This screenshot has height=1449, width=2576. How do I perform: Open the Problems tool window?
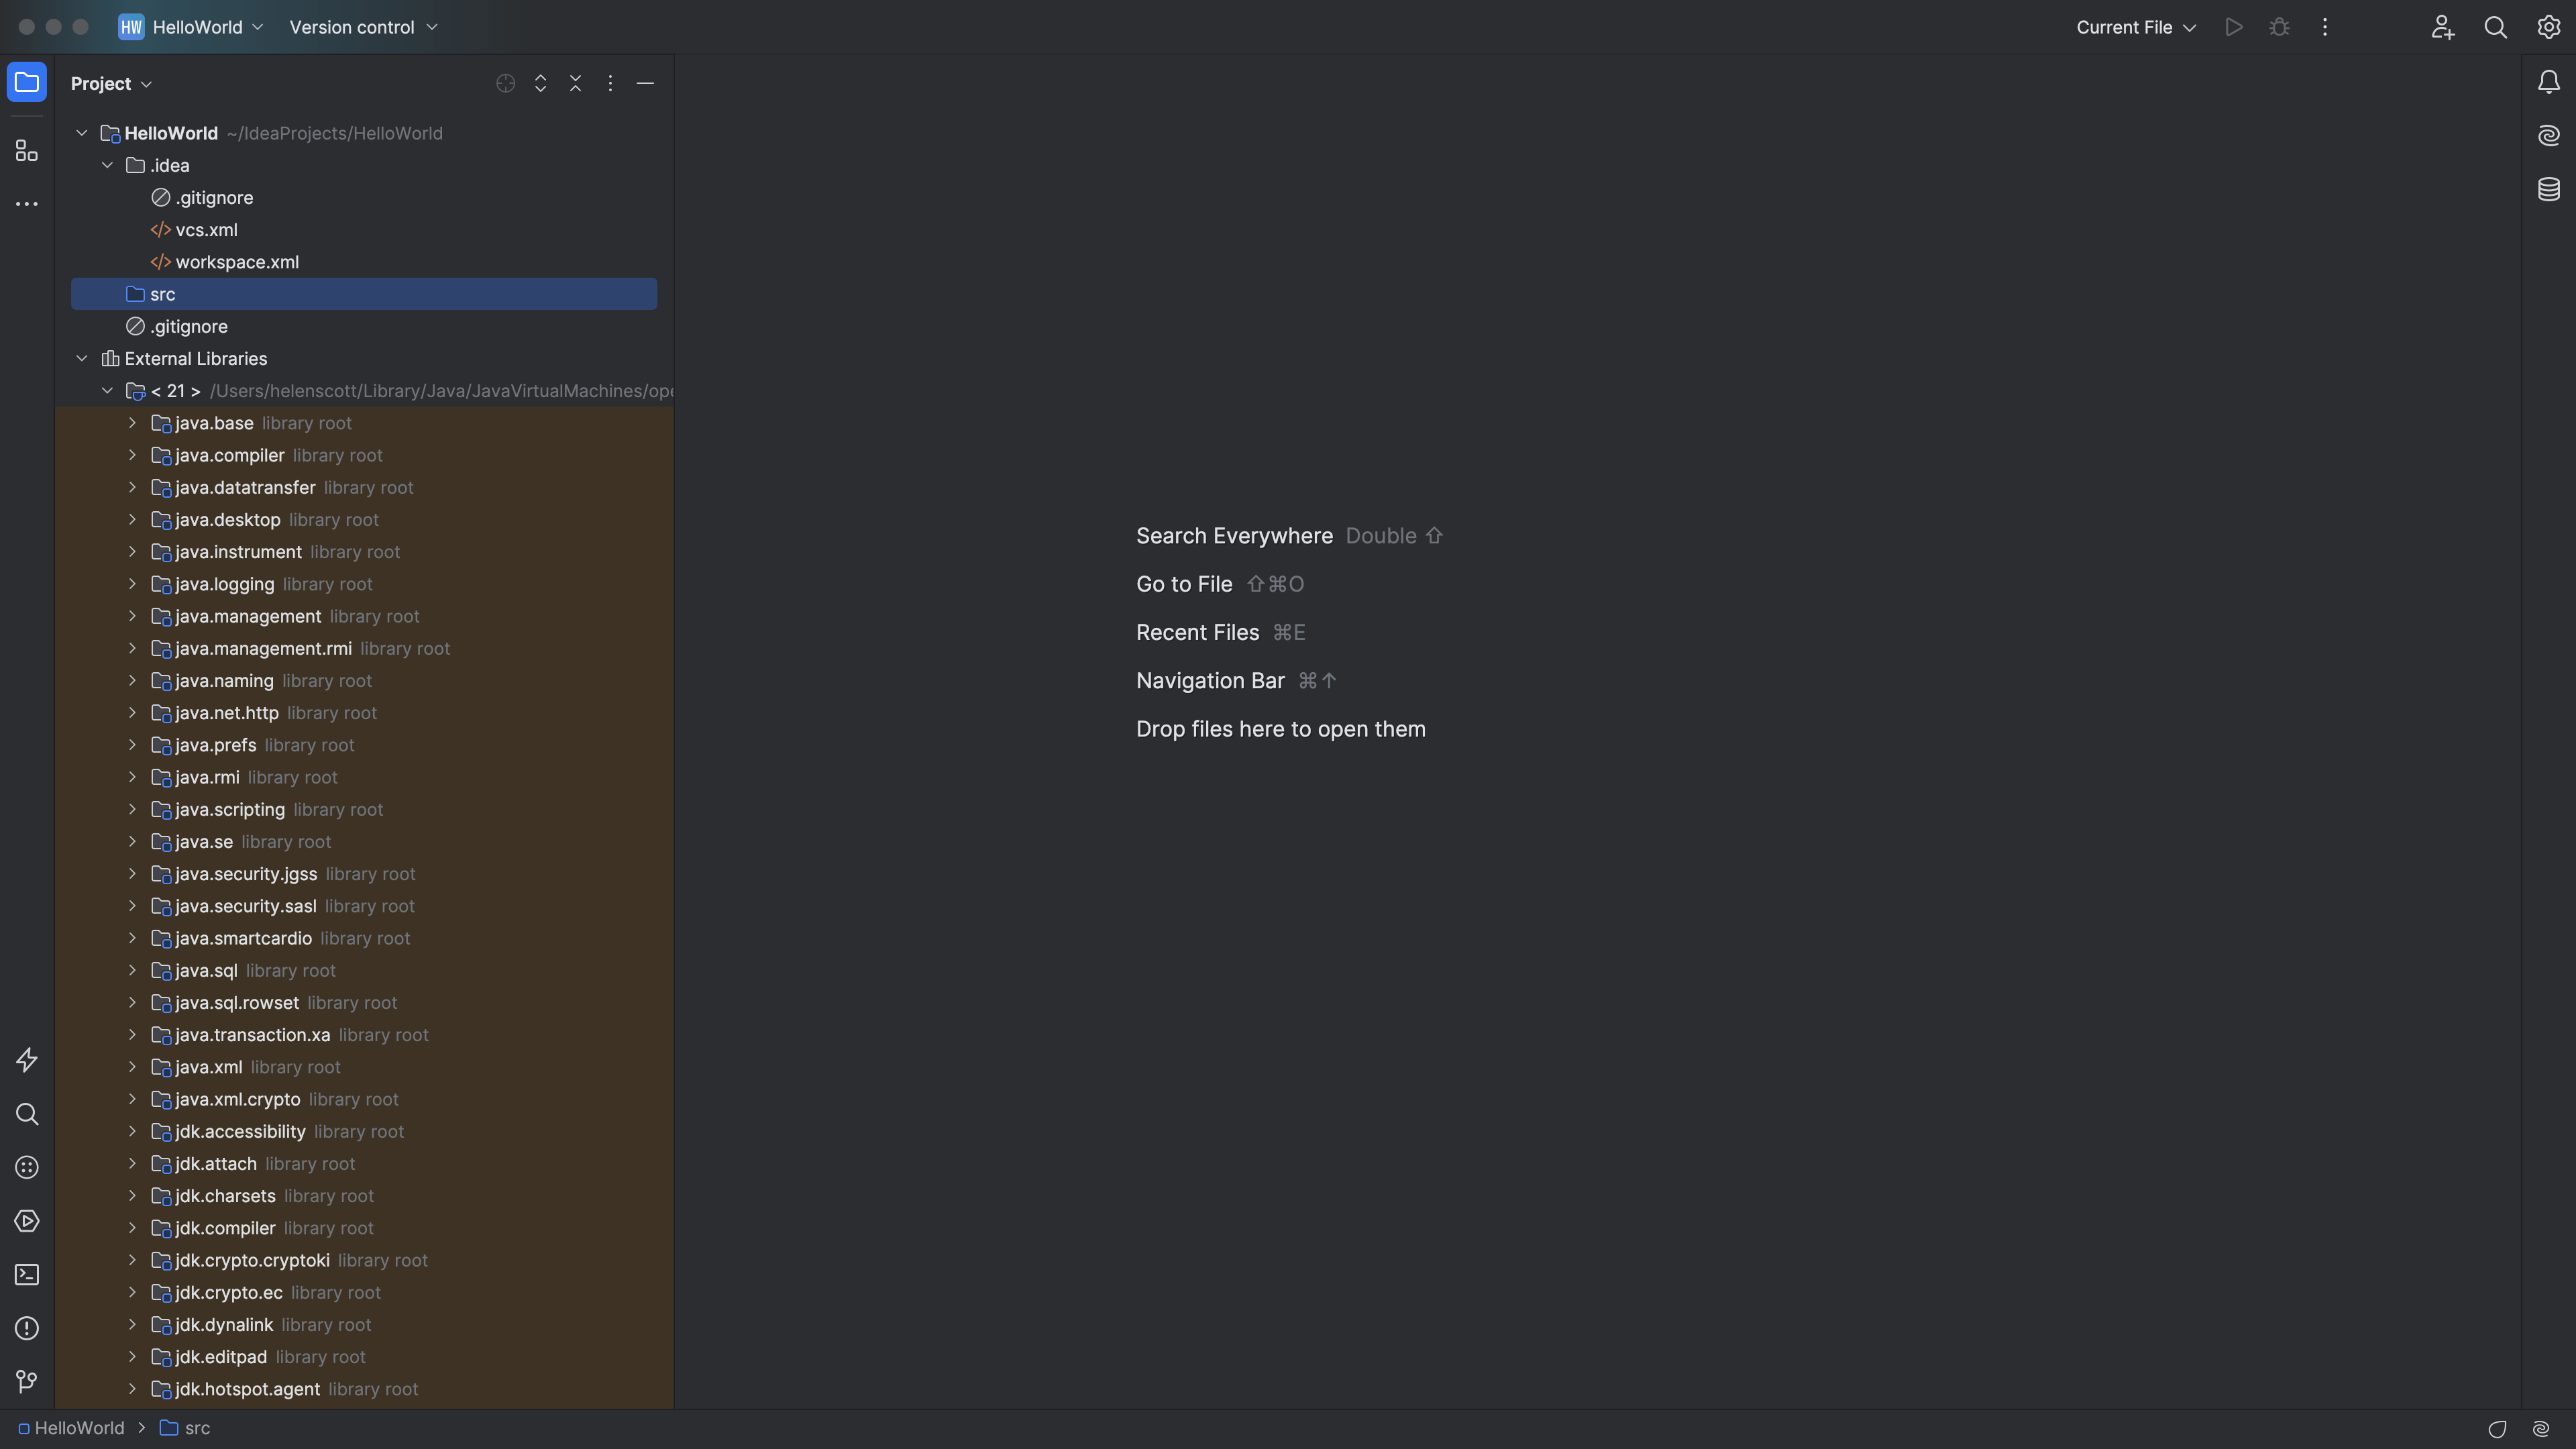pos(26,1328)
